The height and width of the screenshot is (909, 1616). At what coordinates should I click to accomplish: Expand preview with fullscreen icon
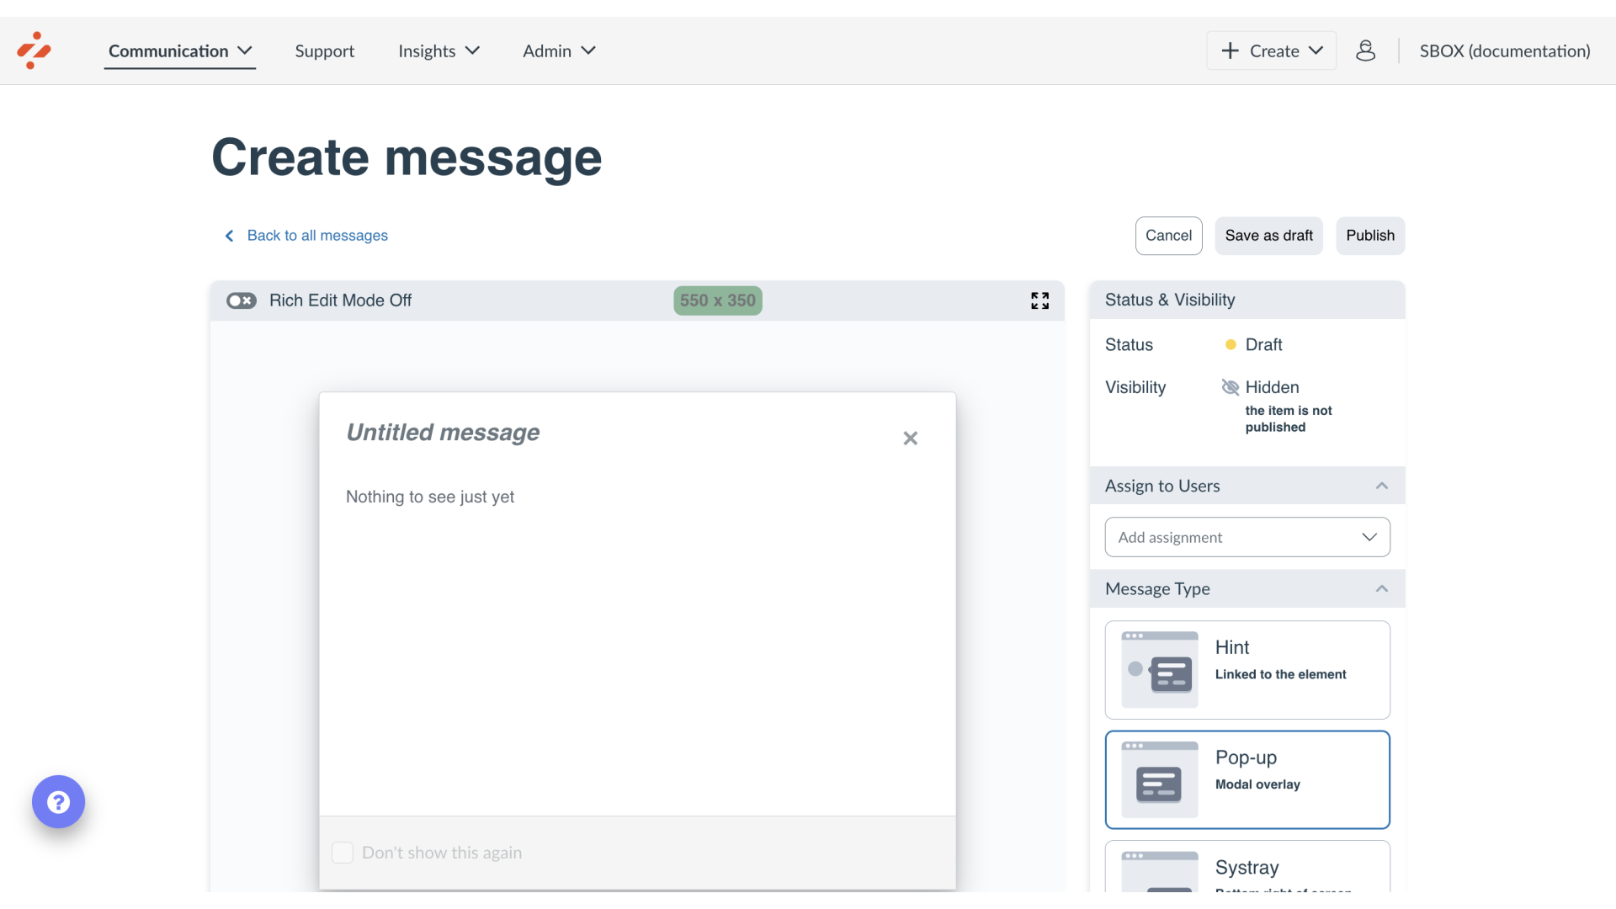click(1039, 300)
